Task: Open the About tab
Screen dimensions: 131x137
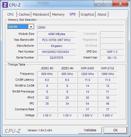Action: (x=102, y=14)
